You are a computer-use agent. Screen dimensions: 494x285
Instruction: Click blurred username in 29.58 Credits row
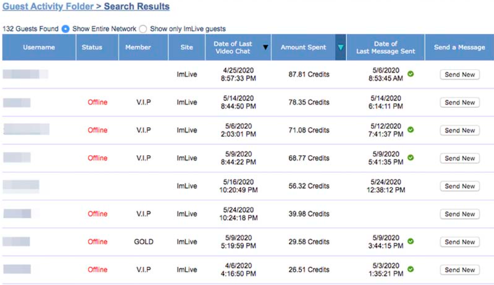pyautogui.click(x=16, y=242)
